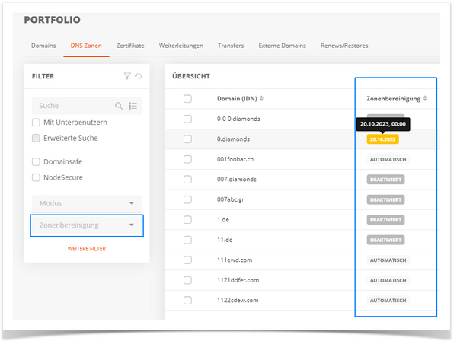Open the Zonenbereinigung filter dropdown
457x344 pixels.
pos(87,225)
